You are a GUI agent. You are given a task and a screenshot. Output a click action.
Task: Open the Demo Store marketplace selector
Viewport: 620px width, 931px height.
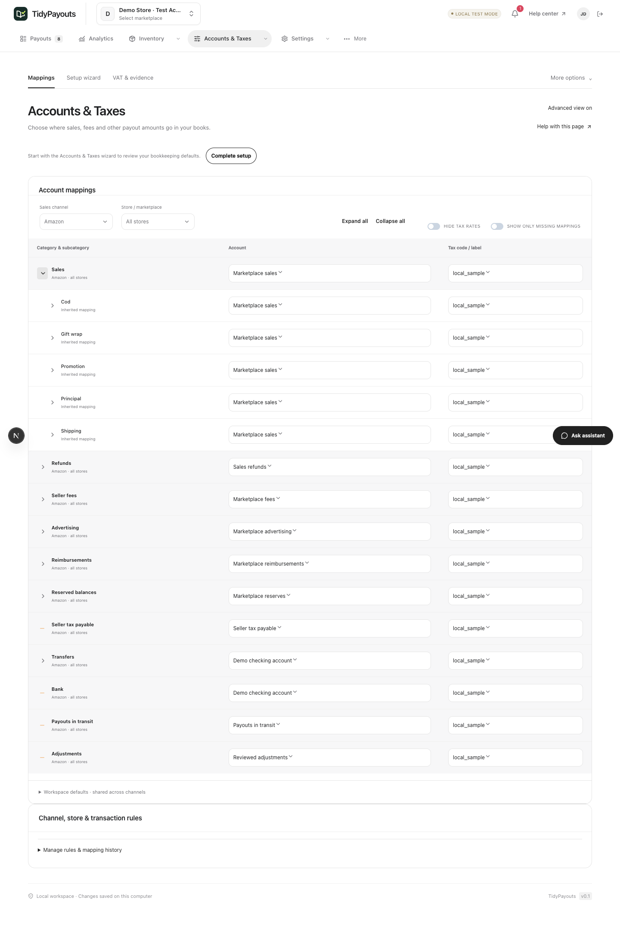(x=148, y=14)
